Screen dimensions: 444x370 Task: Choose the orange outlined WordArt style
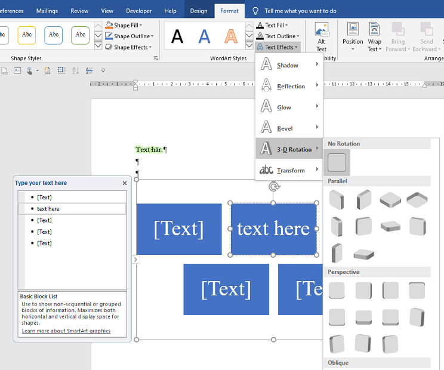[231, 36]
